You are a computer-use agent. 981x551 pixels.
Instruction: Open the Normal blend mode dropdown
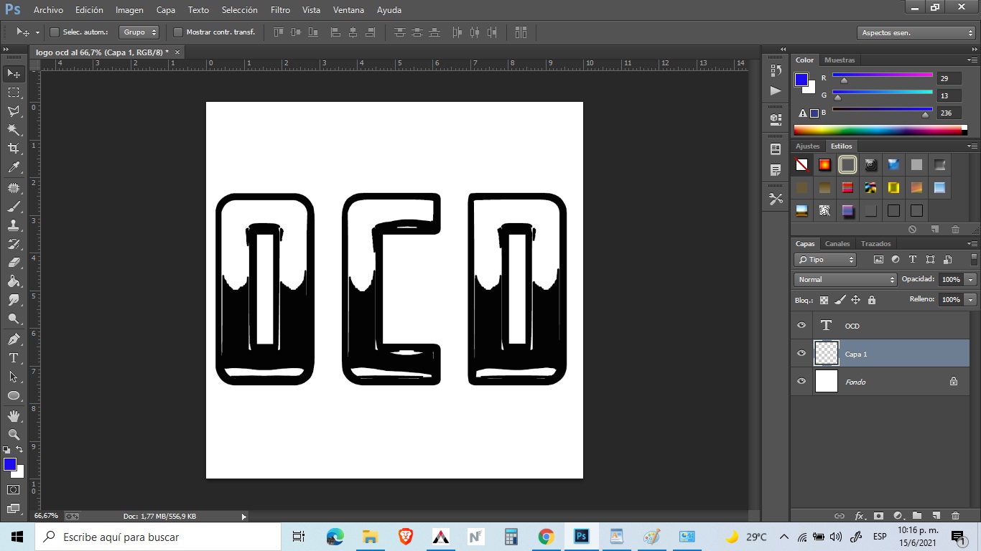pyautogui.click(x=846, y=280)
